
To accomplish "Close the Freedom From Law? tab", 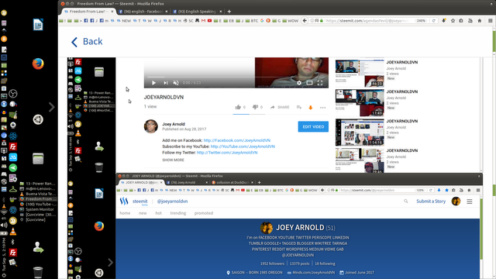I will 112,12.
